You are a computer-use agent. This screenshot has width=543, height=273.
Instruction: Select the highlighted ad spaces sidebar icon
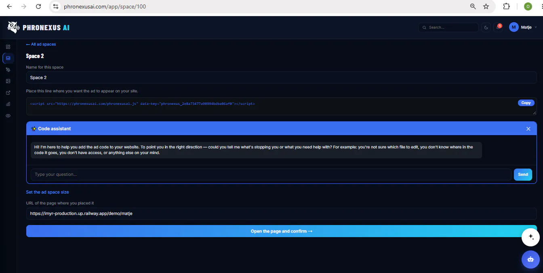(x=8, y=58)
